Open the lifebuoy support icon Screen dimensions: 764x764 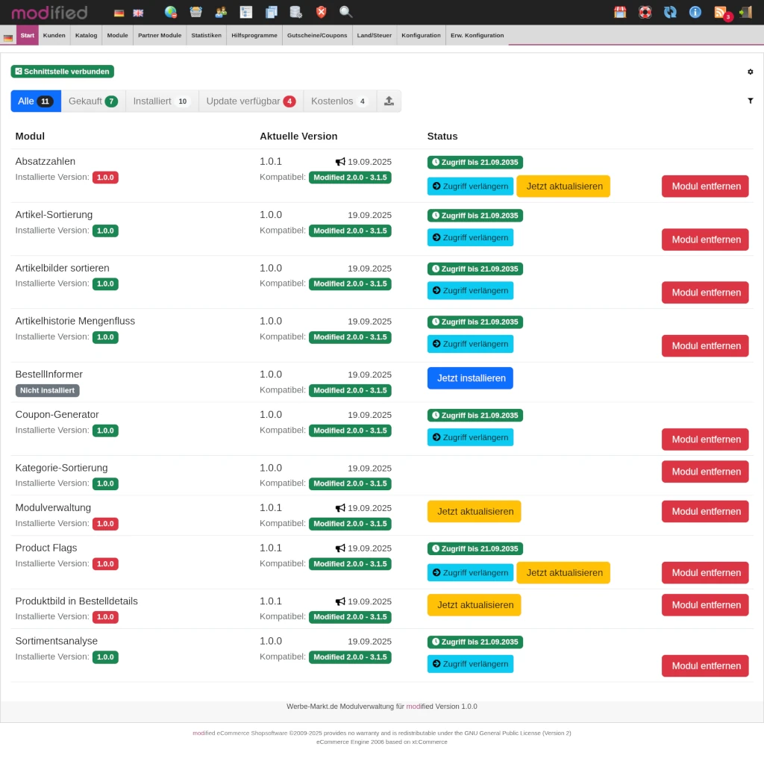pos(645,12)
